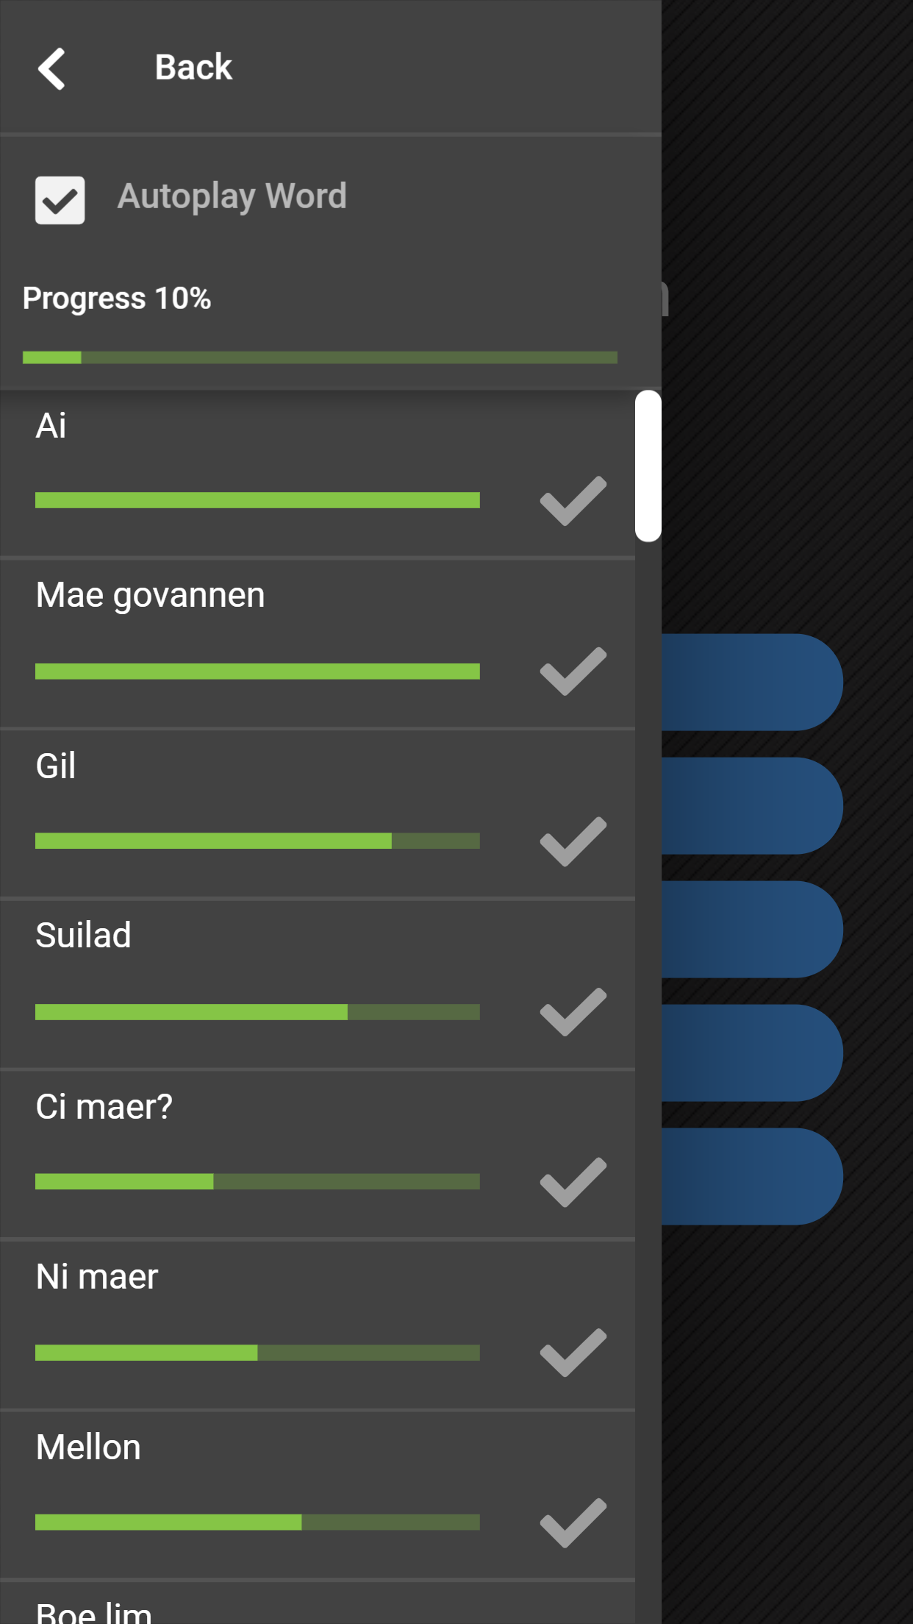Click the Autoplay Word label text
913x1624 pixels.
(232, 196)
